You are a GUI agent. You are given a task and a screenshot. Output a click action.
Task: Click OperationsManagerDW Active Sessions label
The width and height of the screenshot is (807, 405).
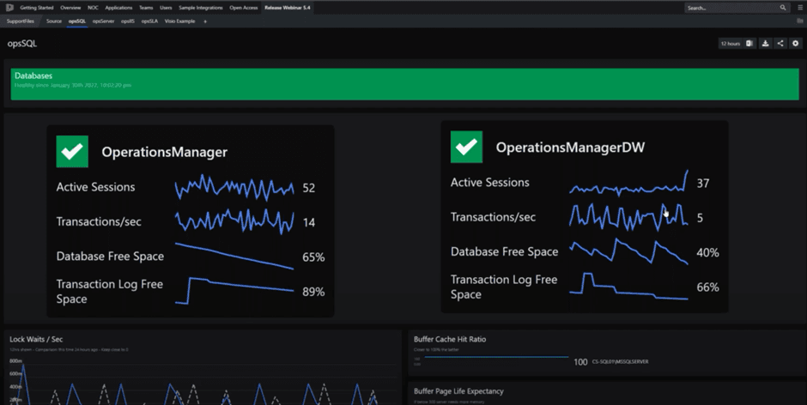click(x=490, y=183)
